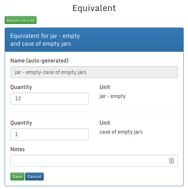Click 'Equivalent for jar - empty' header line

tap(45, 36)
